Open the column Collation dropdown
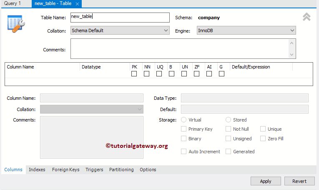 [92, 109]
